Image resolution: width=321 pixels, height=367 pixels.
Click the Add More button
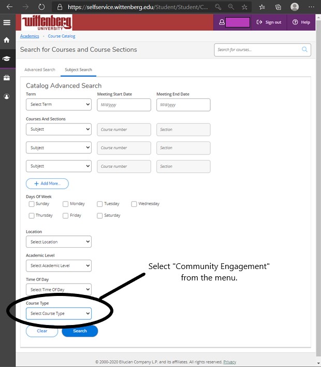click(x=47, y=183)
